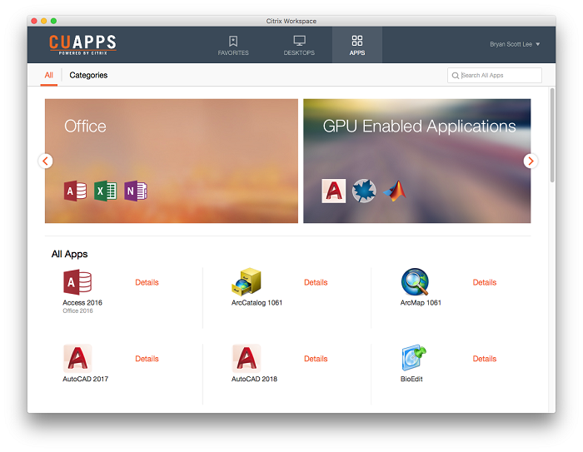The height and width of the screenshot is (452, 583).
Task: Go to previous banner with left arrow
Action: (45, 161)
